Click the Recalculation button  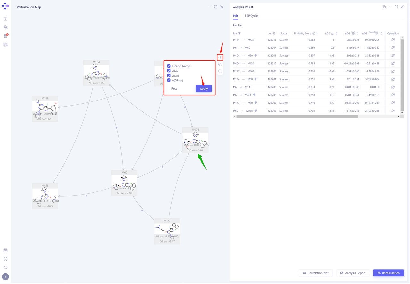(389, 273)
